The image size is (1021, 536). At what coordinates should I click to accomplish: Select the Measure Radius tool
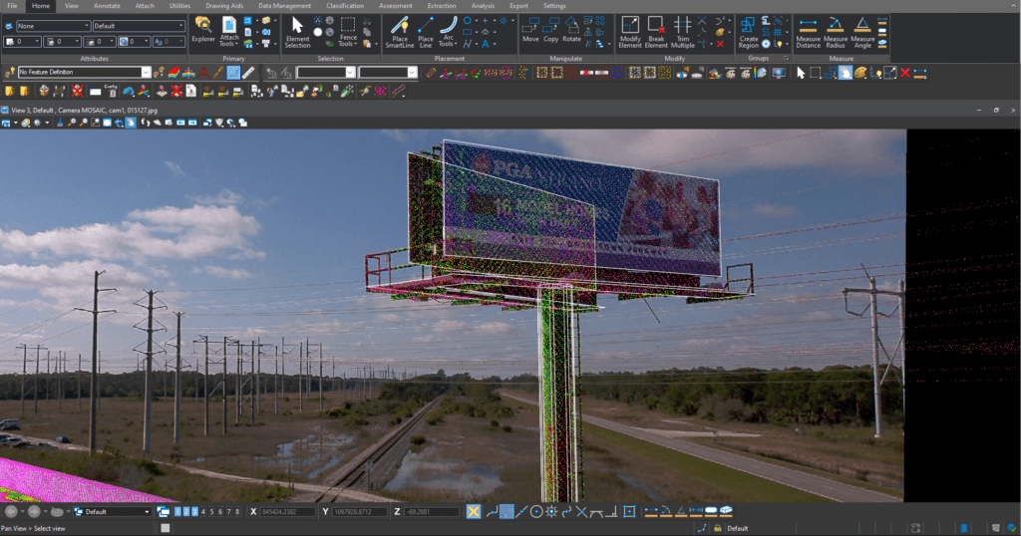click(x=836, y=33)
